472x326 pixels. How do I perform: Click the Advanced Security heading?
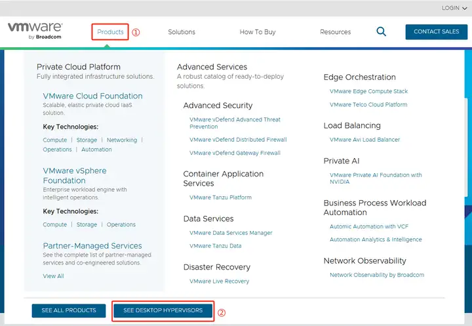click(218, 106)
